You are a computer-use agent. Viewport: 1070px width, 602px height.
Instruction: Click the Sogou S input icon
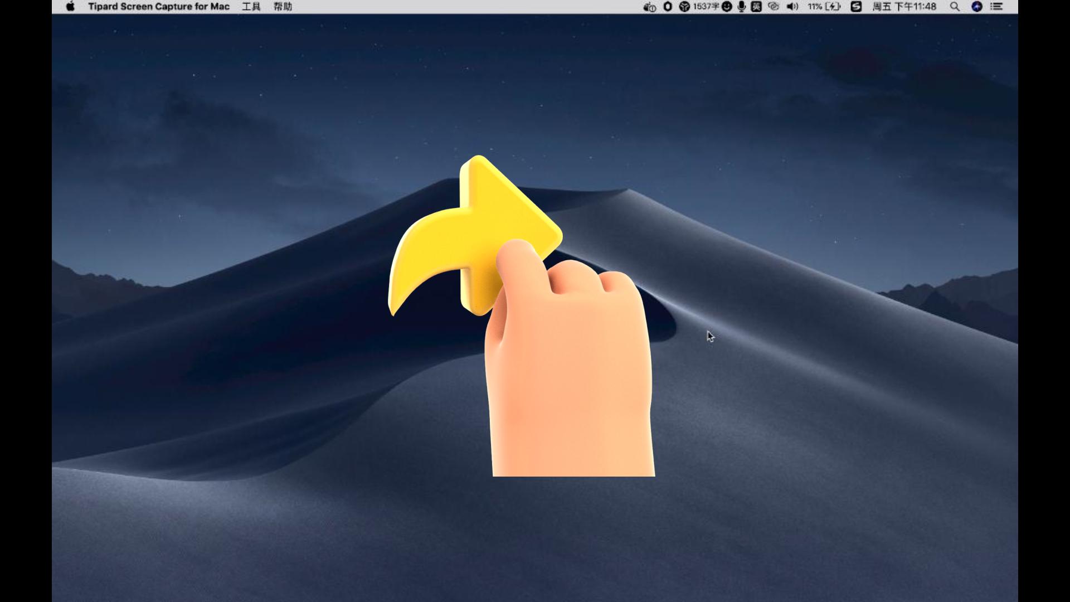point(857,7)
